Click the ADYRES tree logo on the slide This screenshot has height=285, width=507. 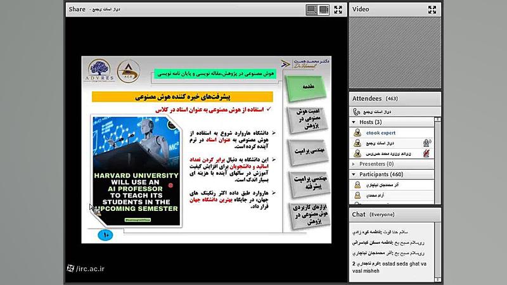[x=99, y=70]
